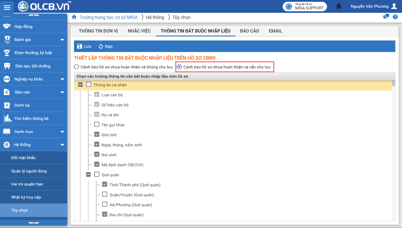Check the Tên gọi khác checkbox

click(x=97, y=125)
